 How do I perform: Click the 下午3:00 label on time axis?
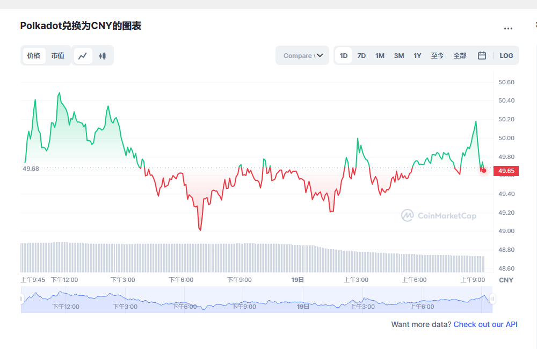123,280
